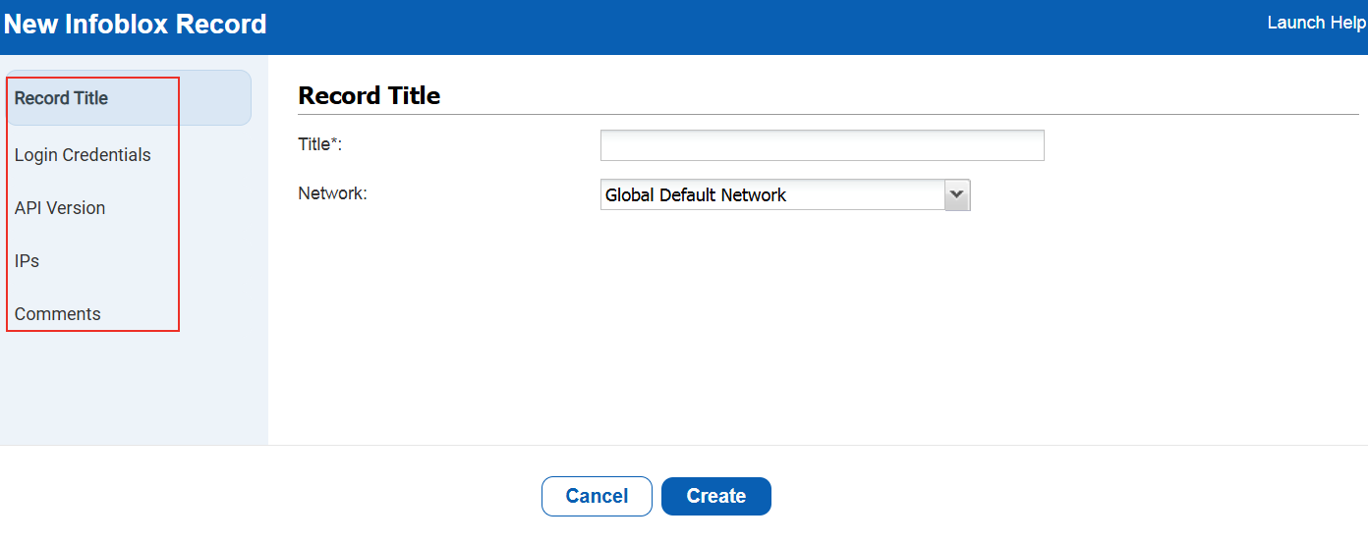Open the Launch Help link
This screenshot has width=1368, height=543.
(1317, 23)
